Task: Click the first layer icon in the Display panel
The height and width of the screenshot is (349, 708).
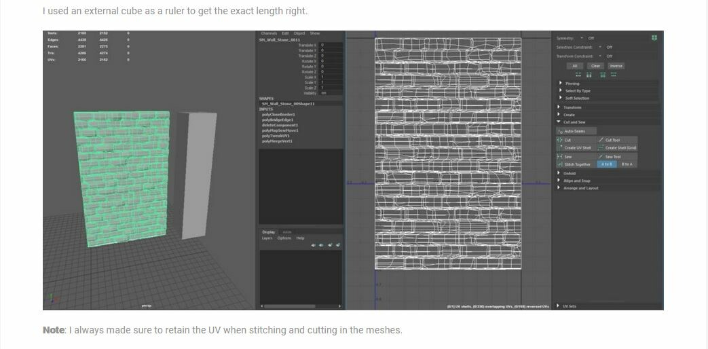Action: 314,245
